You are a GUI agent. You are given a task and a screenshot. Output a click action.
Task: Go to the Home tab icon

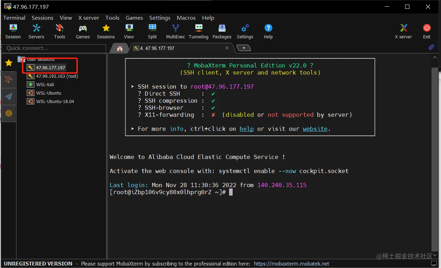point(120,48)
